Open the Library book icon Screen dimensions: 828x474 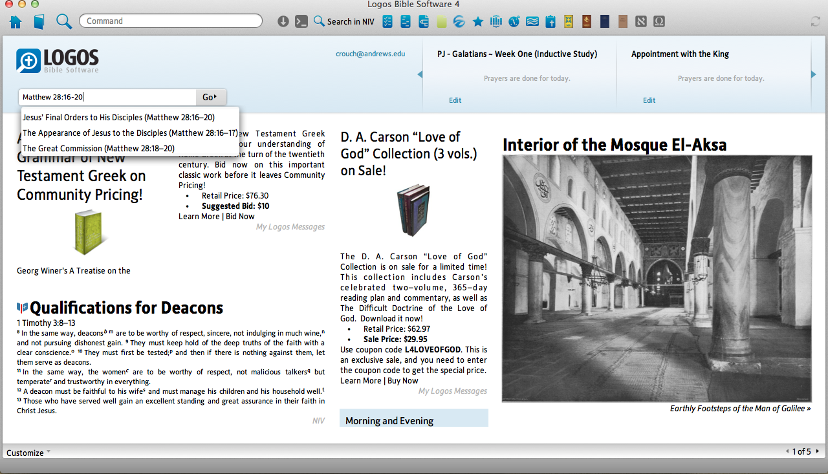39,22
